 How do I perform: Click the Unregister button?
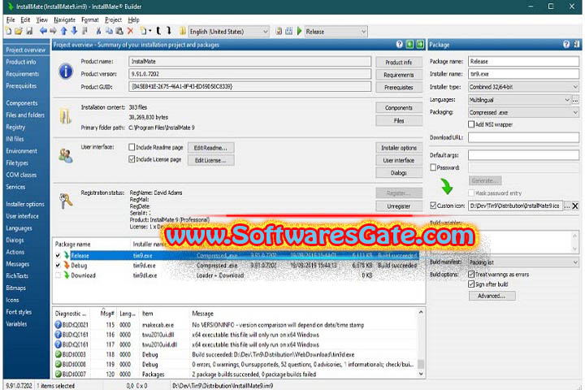399,206
